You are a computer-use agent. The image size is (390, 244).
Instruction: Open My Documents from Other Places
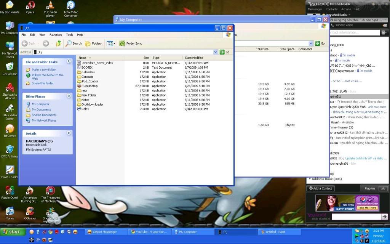click(41, 109)
